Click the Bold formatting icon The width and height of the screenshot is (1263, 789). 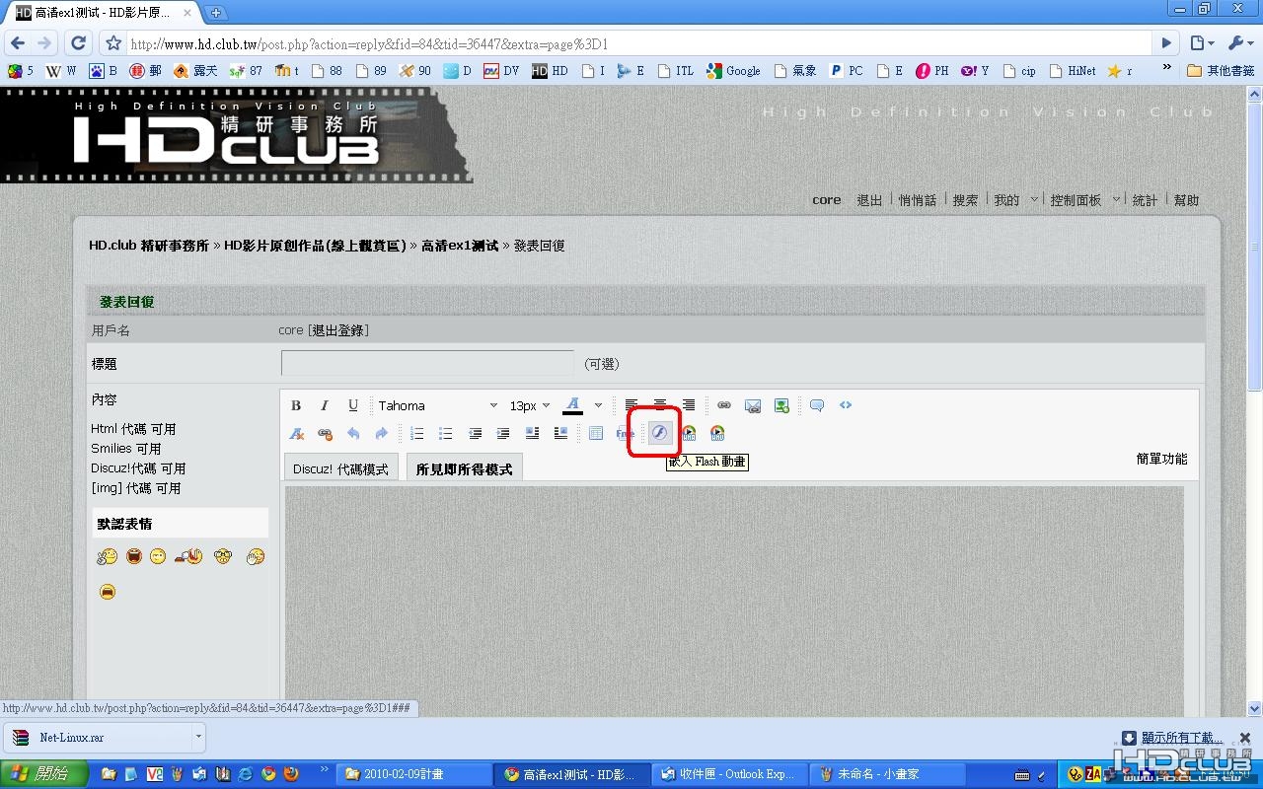296,405
